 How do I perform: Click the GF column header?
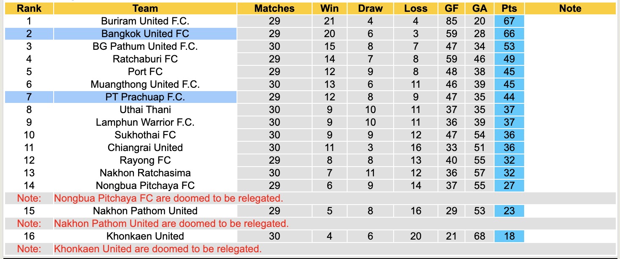tap(451, 8)
